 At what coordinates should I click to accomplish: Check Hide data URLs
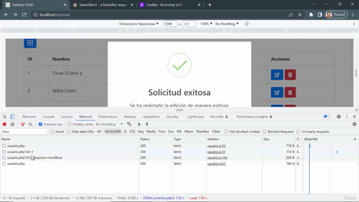pos(68,131)
